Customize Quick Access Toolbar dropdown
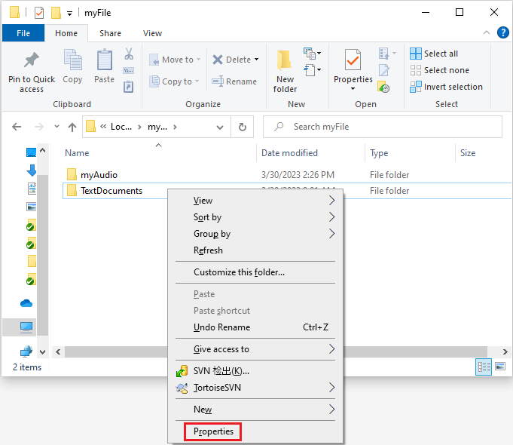Image resolution: width=513 pixels, height=445 pixels. [69, 14]
